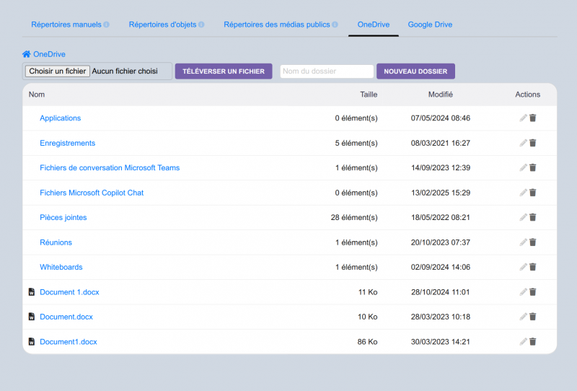Click the OneDrive home icon in breadcrumb

click(x=26, y=54)
